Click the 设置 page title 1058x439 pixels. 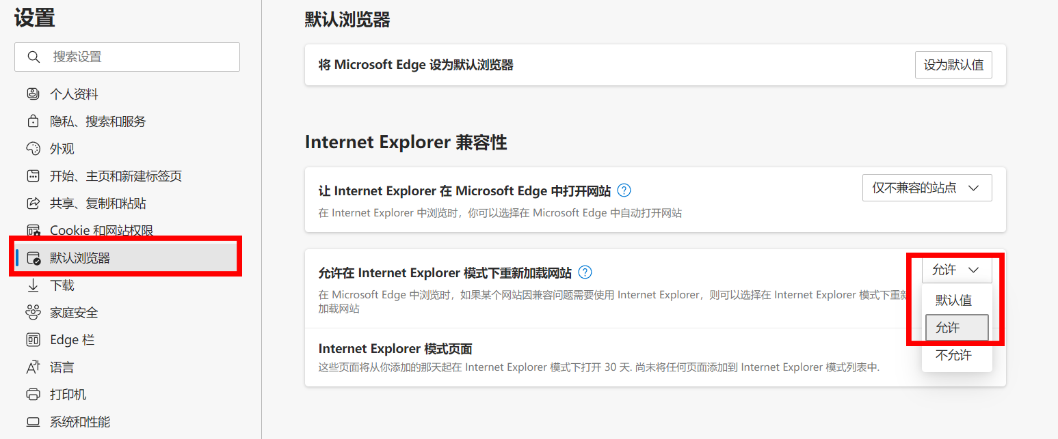(35, 18)
